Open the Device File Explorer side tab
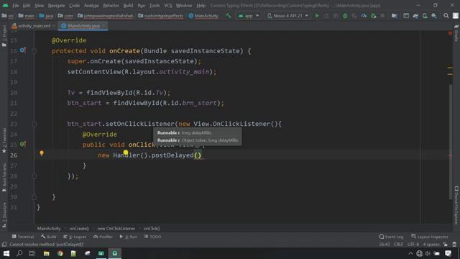The image size is (460, 259). click(456, 204)
